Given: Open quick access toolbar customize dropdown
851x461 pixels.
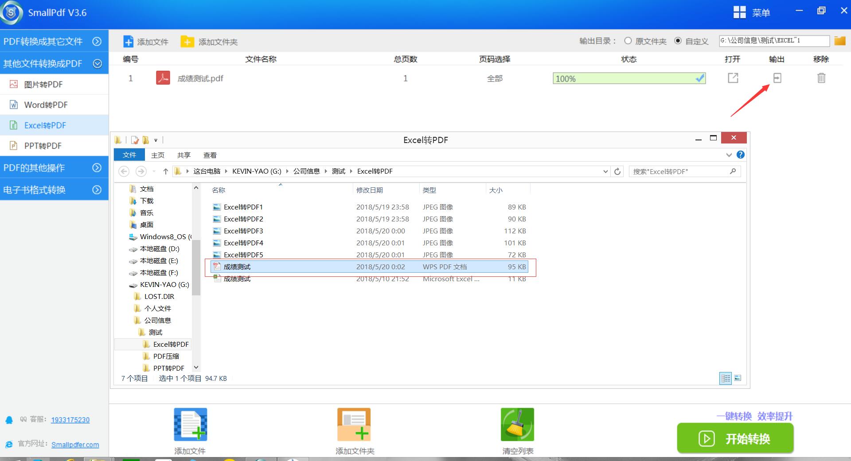Looking at the screenshot, I should pyautogui.click(x=156, y=140).
